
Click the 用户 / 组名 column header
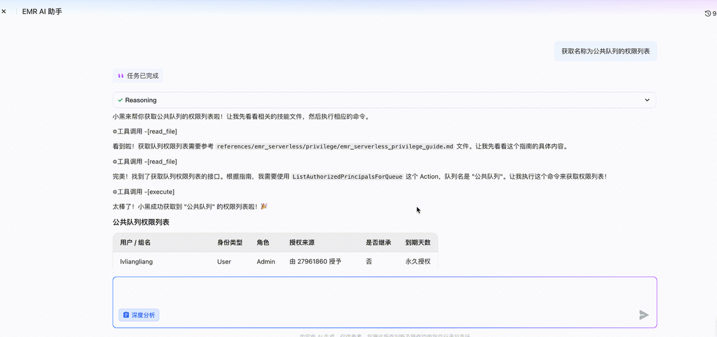coord(136,243)
